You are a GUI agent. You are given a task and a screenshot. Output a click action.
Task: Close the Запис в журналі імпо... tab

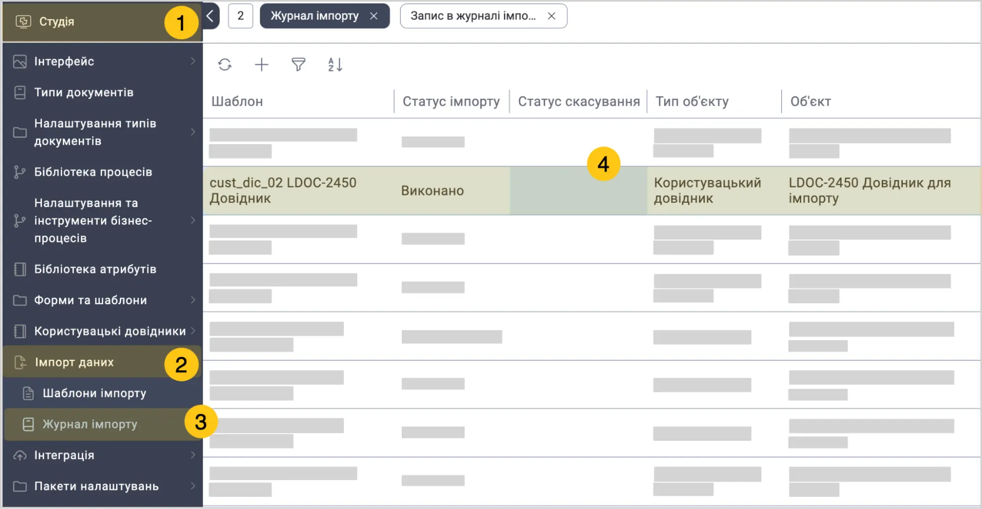point(552,16)
